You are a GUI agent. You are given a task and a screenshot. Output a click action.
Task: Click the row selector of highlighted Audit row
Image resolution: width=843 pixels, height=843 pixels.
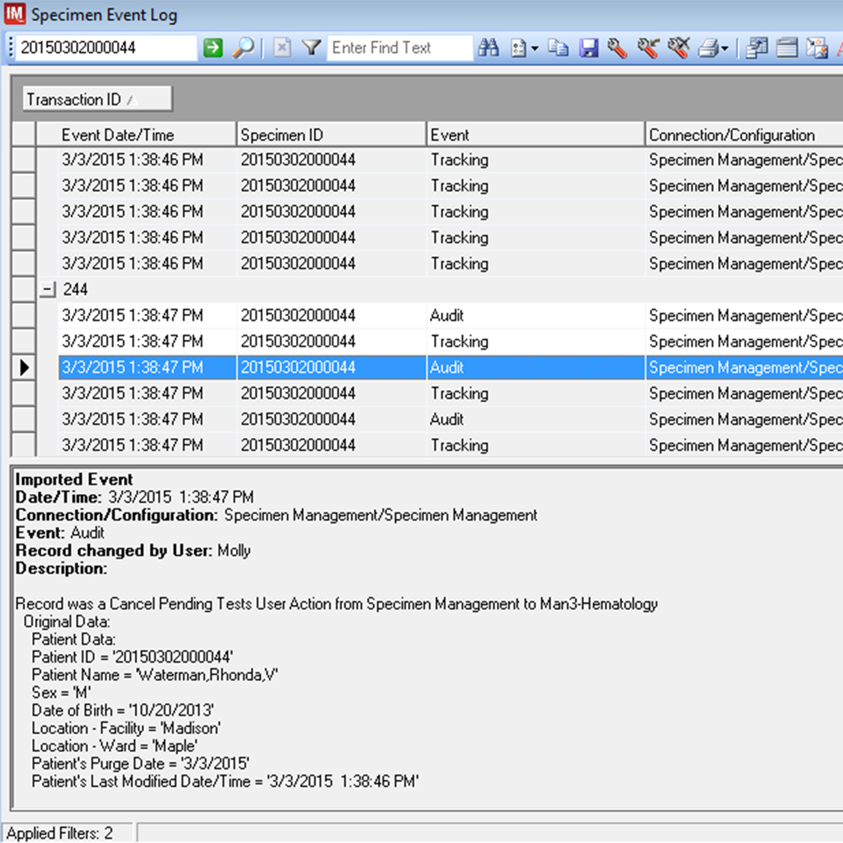click(24, 368)
